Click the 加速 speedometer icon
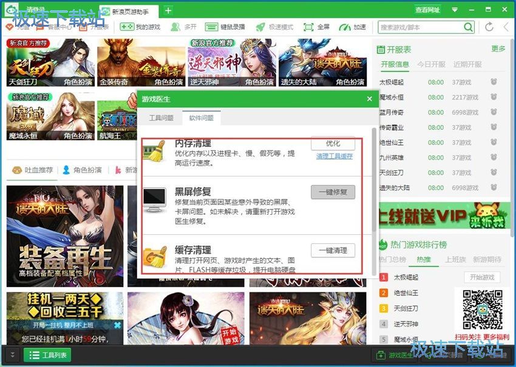This screenshot has height=367, width=516. tap(345, 27)
